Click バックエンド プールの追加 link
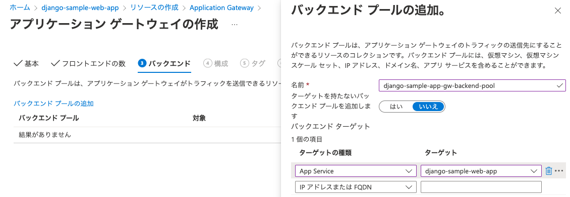This screenshot has width=570, height=197. 54,104
